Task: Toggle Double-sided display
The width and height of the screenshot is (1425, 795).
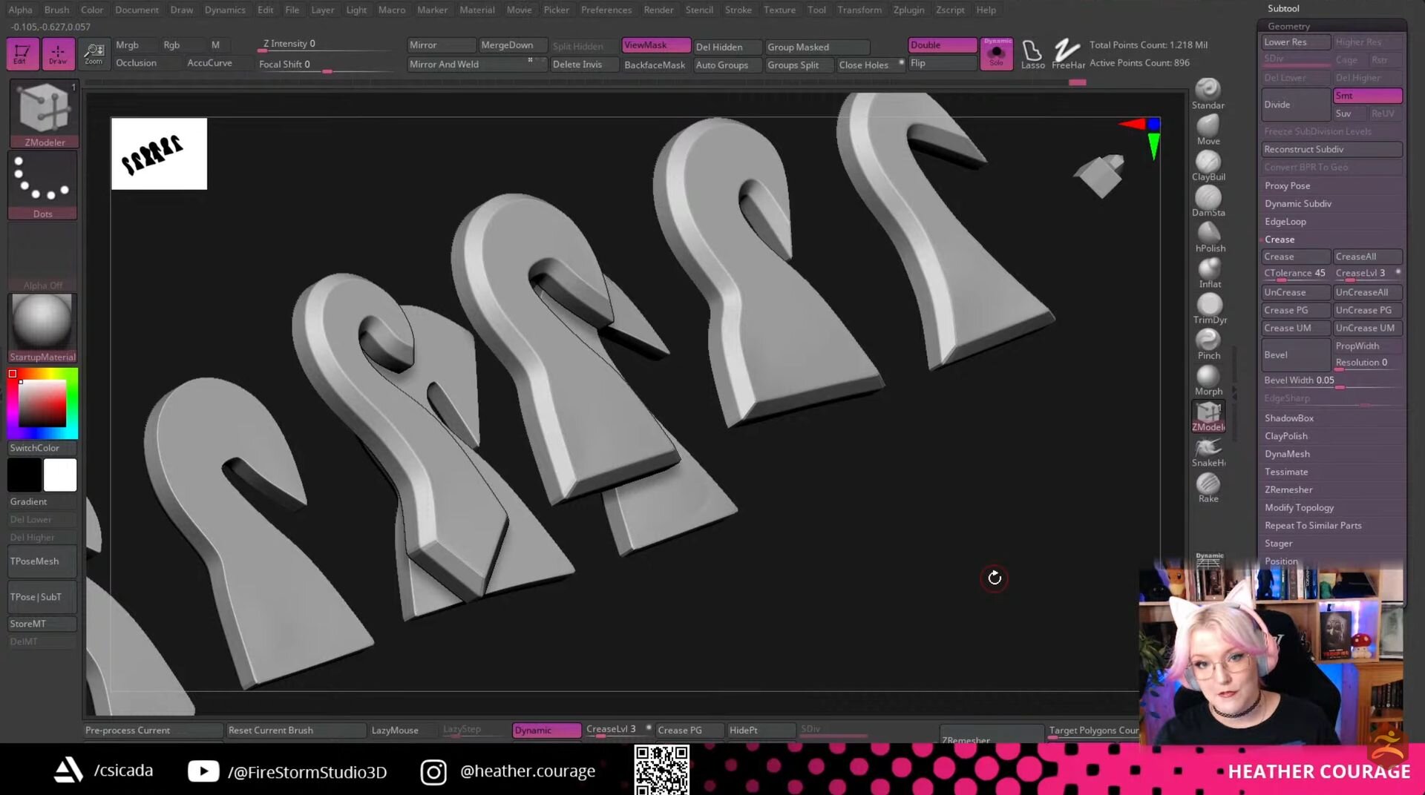Action: click(941, 45)
